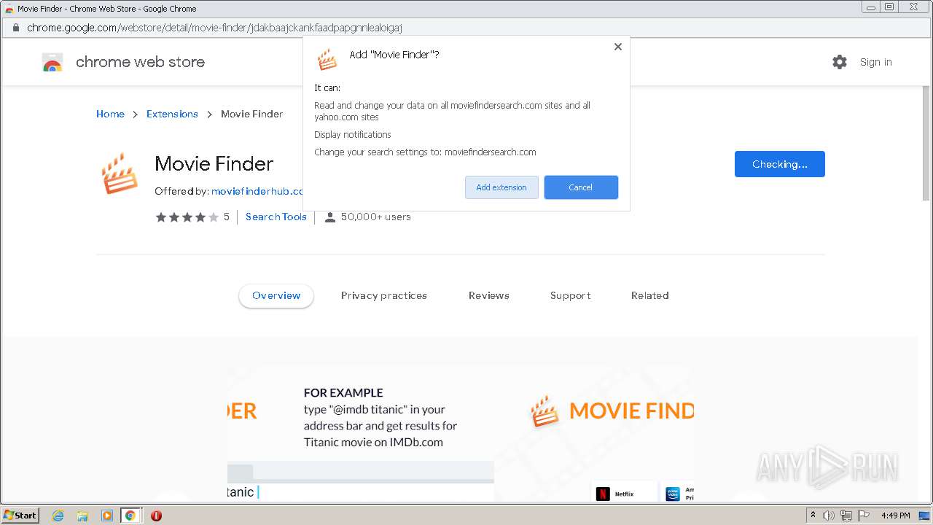Click the network tray icon
The width and height of the screenshot is (933, 525).
tap(846, 516)
